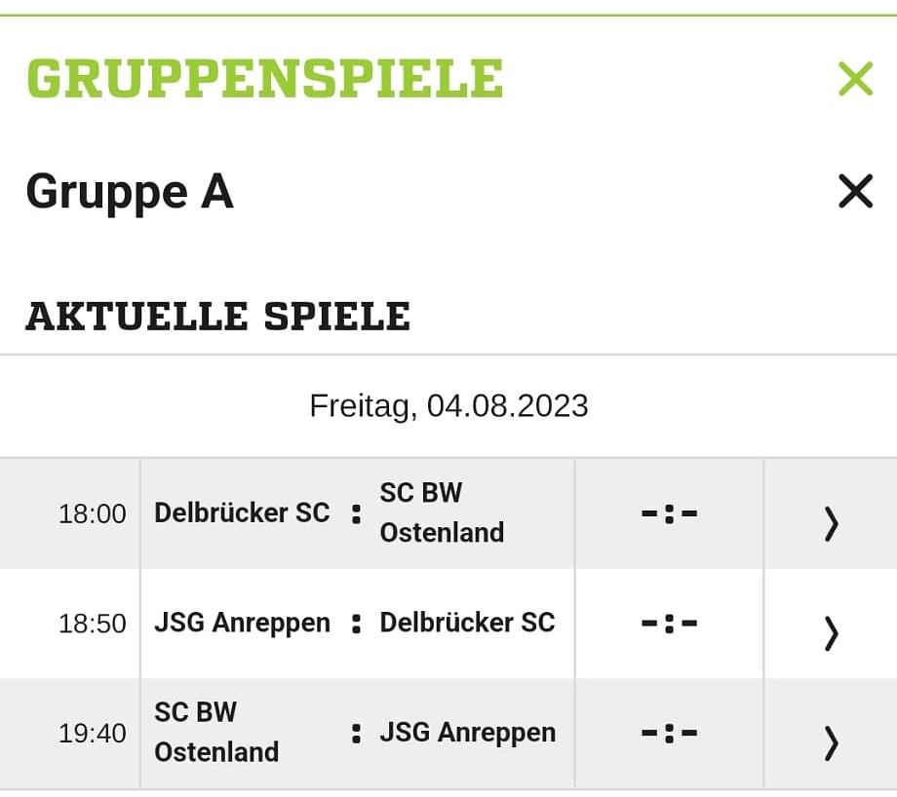Click the score placeholder for 18:00 match
This screenshot has height=797, width=897.
coord(669,513)
